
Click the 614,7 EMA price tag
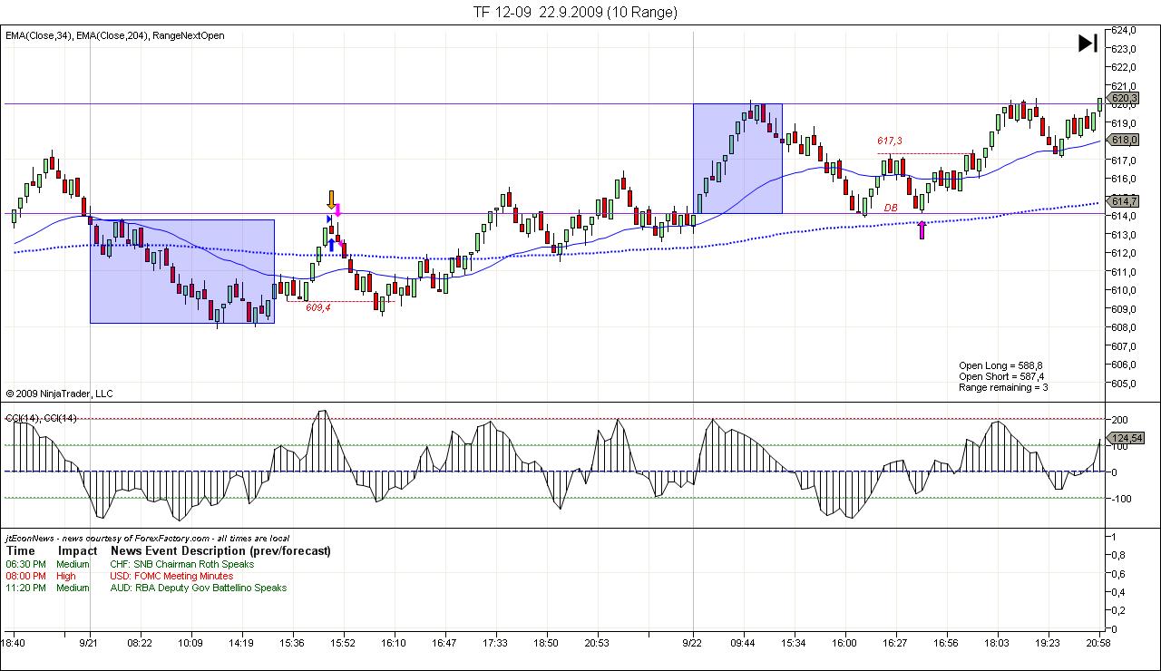tap(1124, 201)
